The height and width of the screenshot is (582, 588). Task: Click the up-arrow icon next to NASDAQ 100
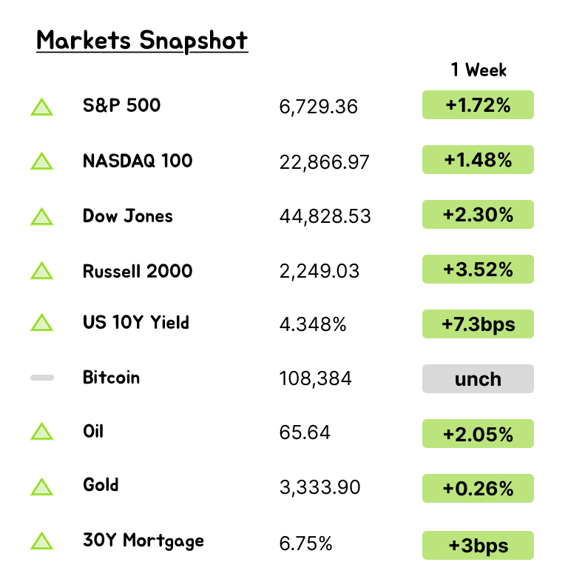click(42, 162)
